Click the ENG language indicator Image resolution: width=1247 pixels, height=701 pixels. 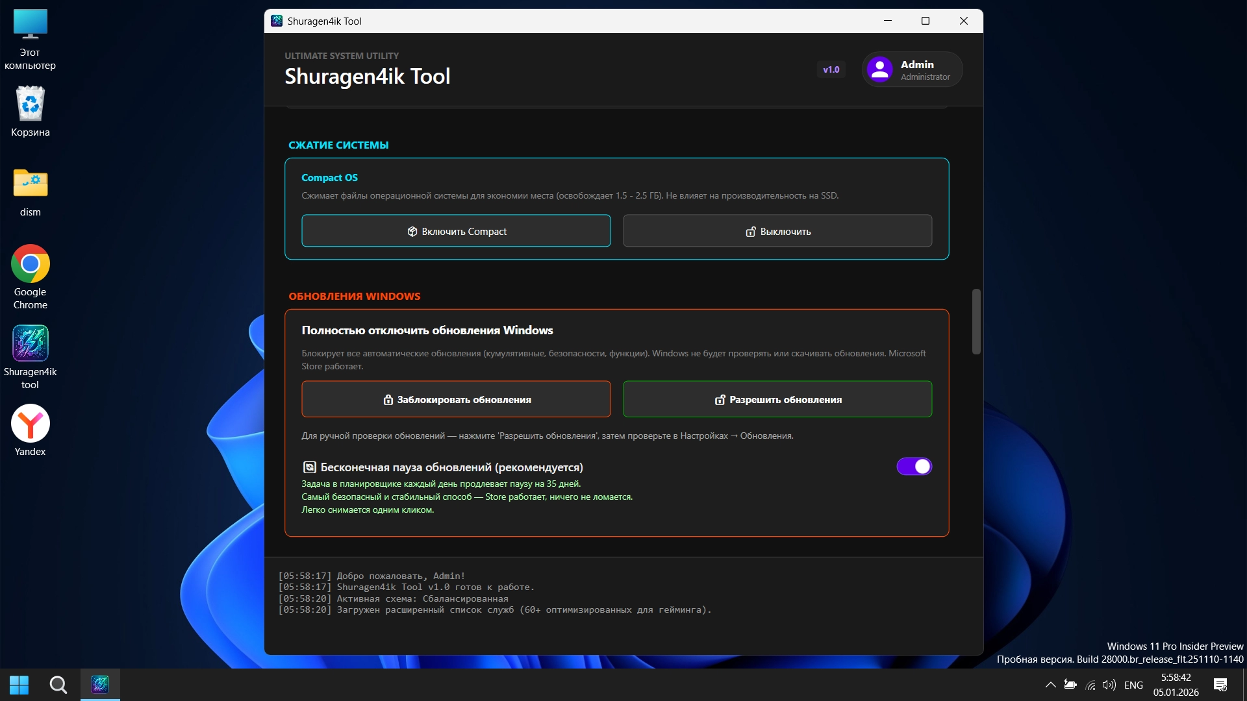coord(1133,685)
